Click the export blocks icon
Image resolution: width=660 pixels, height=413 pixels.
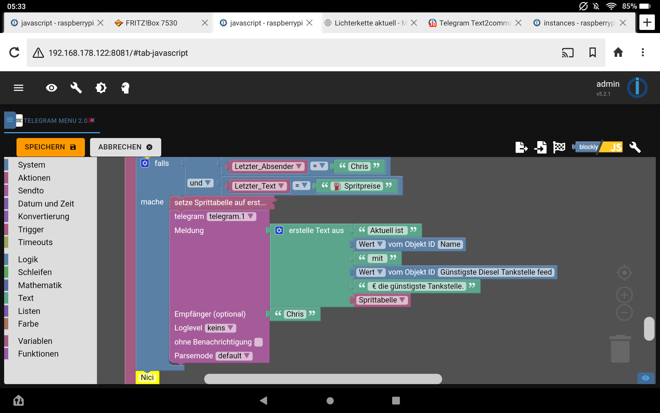(x=521, y=147)
